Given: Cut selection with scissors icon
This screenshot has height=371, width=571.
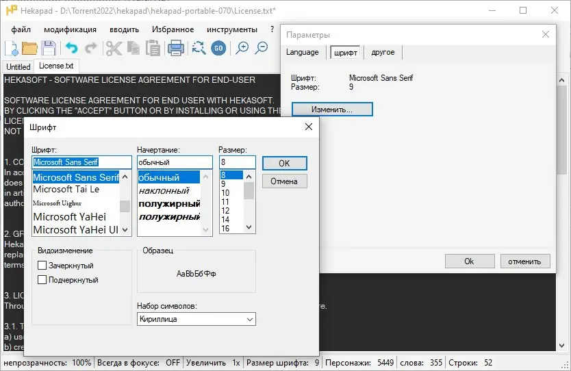Looking at the screenshot, I should 114,48.
